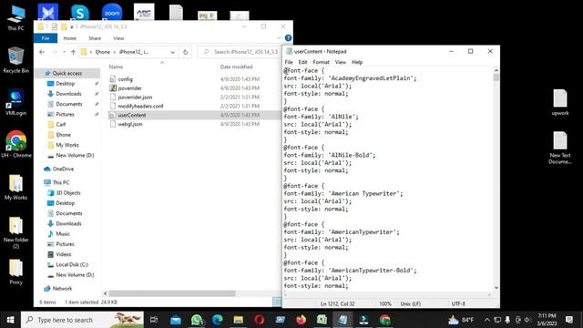Sort by Date modified column header
The image size is (583, 328).
pos(237,67)
